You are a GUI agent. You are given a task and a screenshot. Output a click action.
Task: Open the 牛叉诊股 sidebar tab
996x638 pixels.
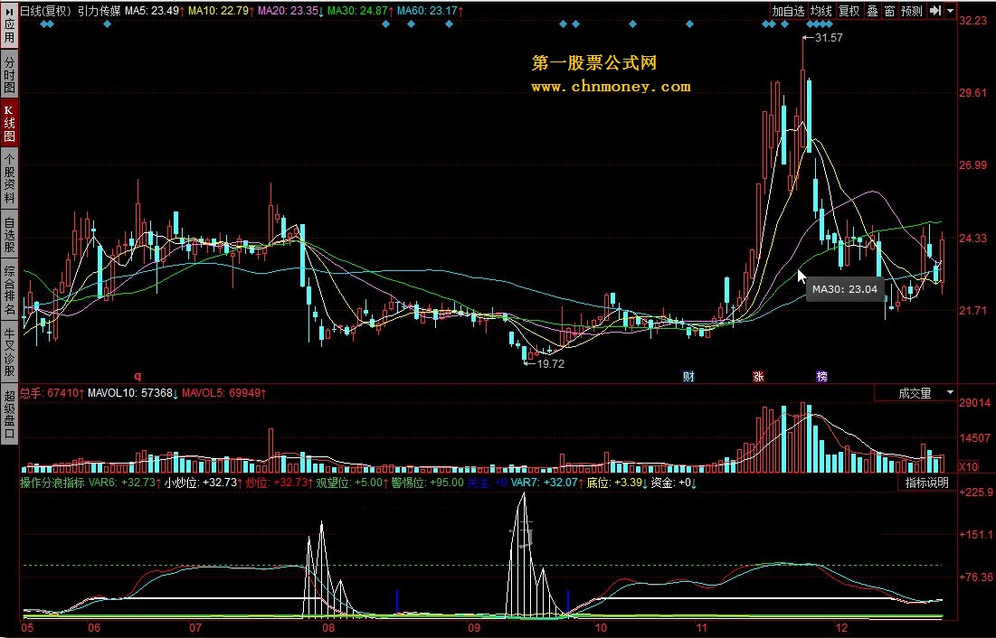point(9,352)
